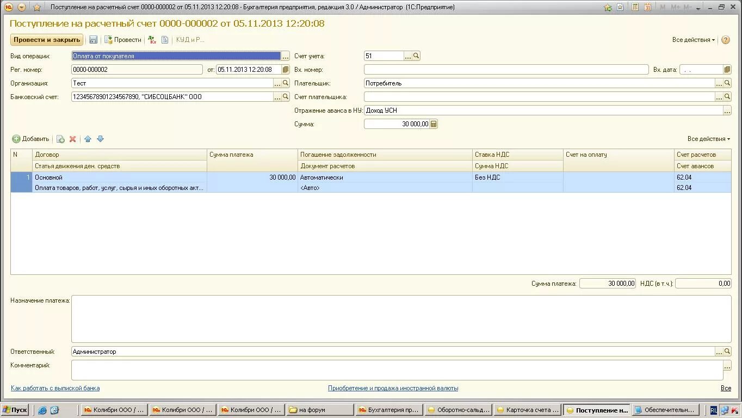Click the 1C main menu logo icon
The height and width of the screenshot is (418, 742).
pyautogui.click(x=9, y=7)
